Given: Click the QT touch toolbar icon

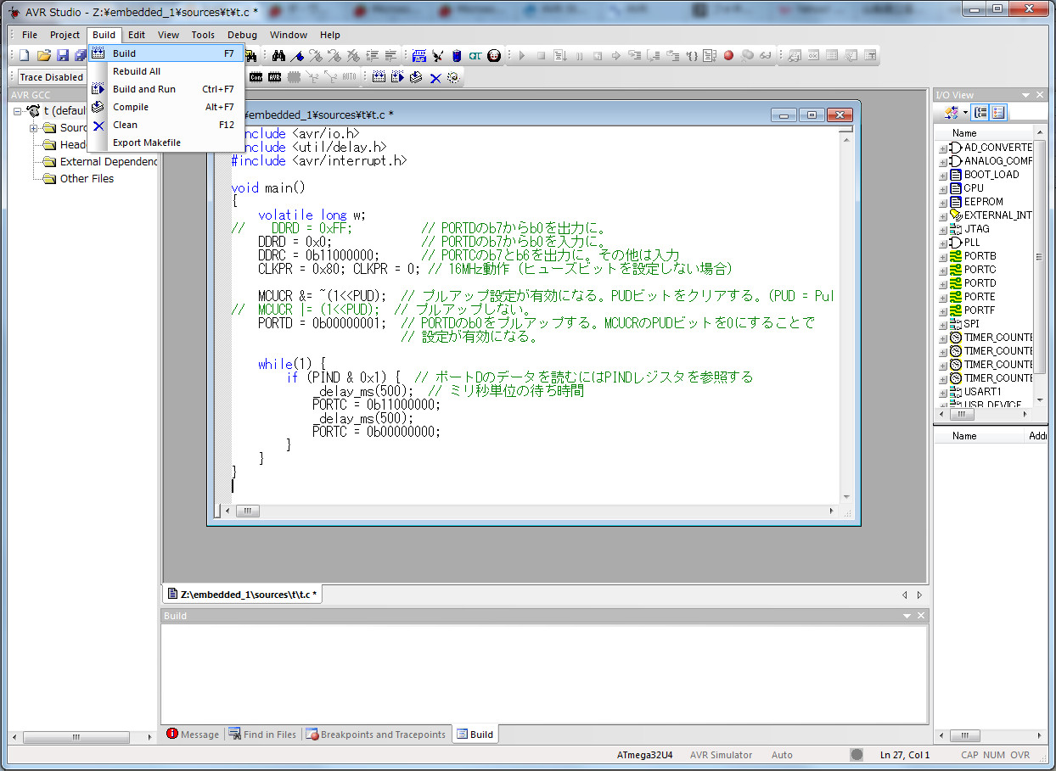Looking at the screenshot, I should (475, 56).
